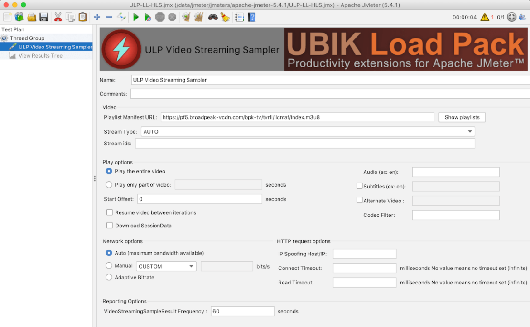Select the Thread Group in the tree
This screenshot has width=530, height=327.
pos(27,38)
